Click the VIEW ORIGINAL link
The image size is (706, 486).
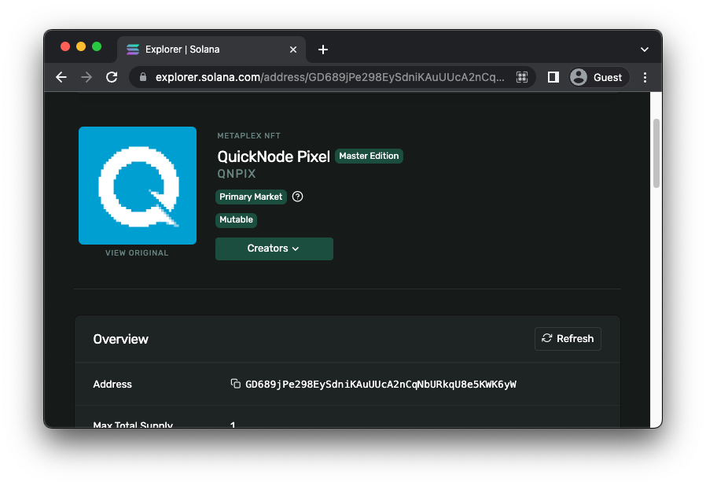pos(137,253)
